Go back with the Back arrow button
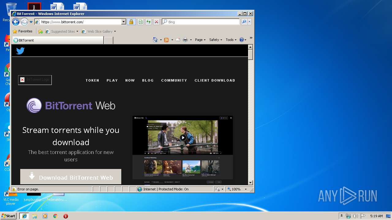This screenshot has height=220, width=392. (16, 22)
